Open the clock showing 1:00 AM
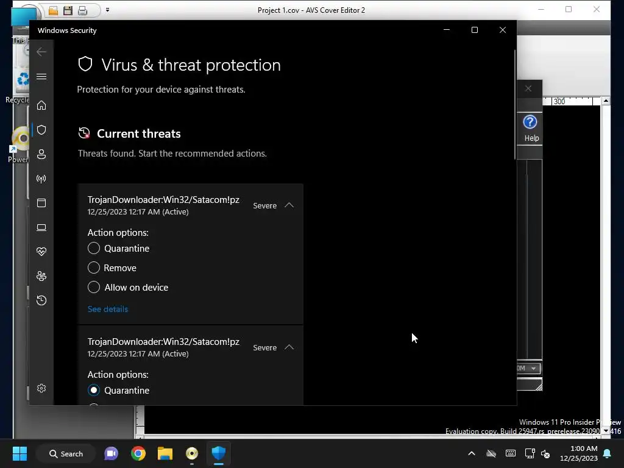Image resolution: width=624 pixels, height=468 pixels. pos(579,453)
